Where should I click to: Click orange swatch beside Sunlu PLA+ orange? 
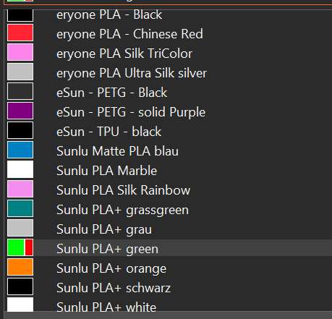pos(20,267)
